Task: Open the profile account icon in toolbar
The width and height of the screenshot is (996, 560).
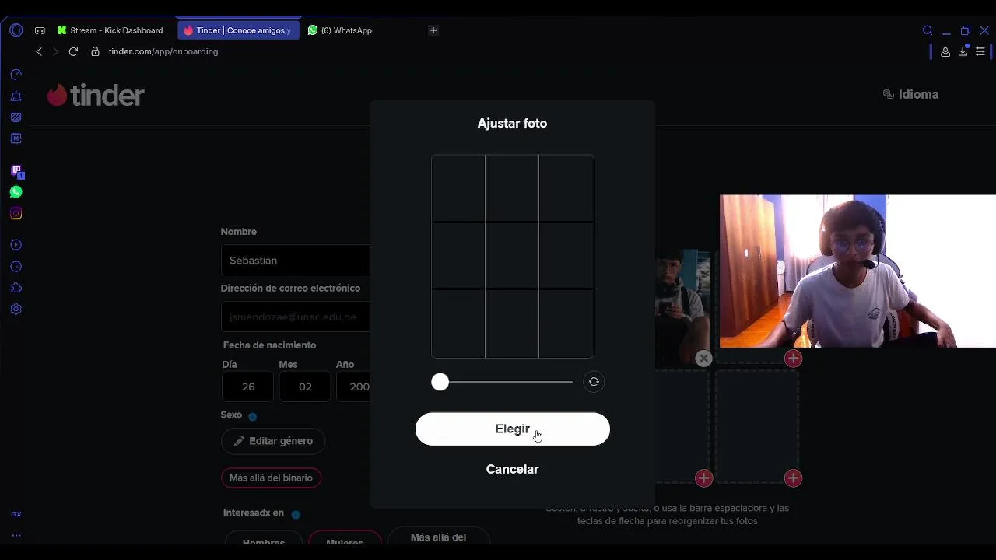Action: pyautogui.click(x=945, y=52)
